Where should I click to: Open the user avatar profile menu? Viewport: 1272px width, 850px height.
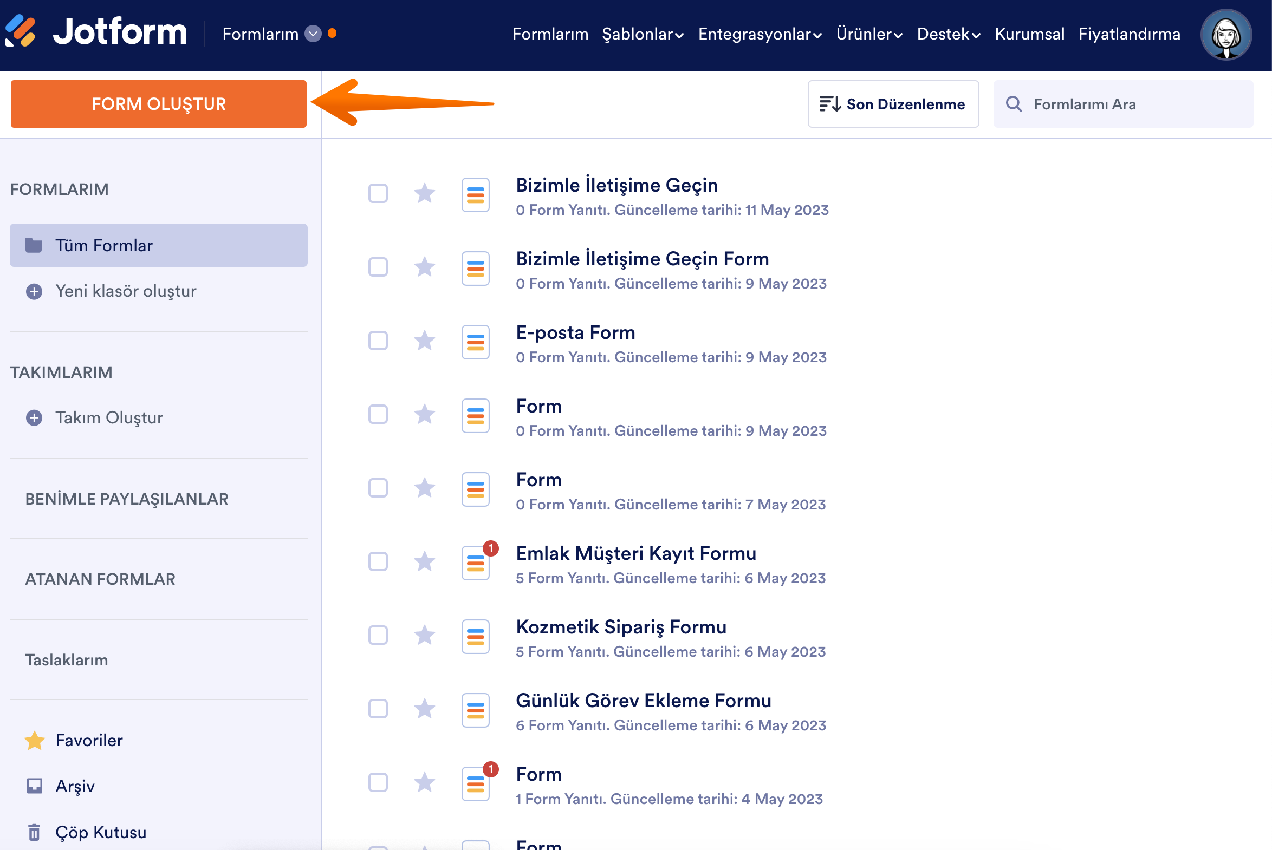click(x=1225, y=35)
